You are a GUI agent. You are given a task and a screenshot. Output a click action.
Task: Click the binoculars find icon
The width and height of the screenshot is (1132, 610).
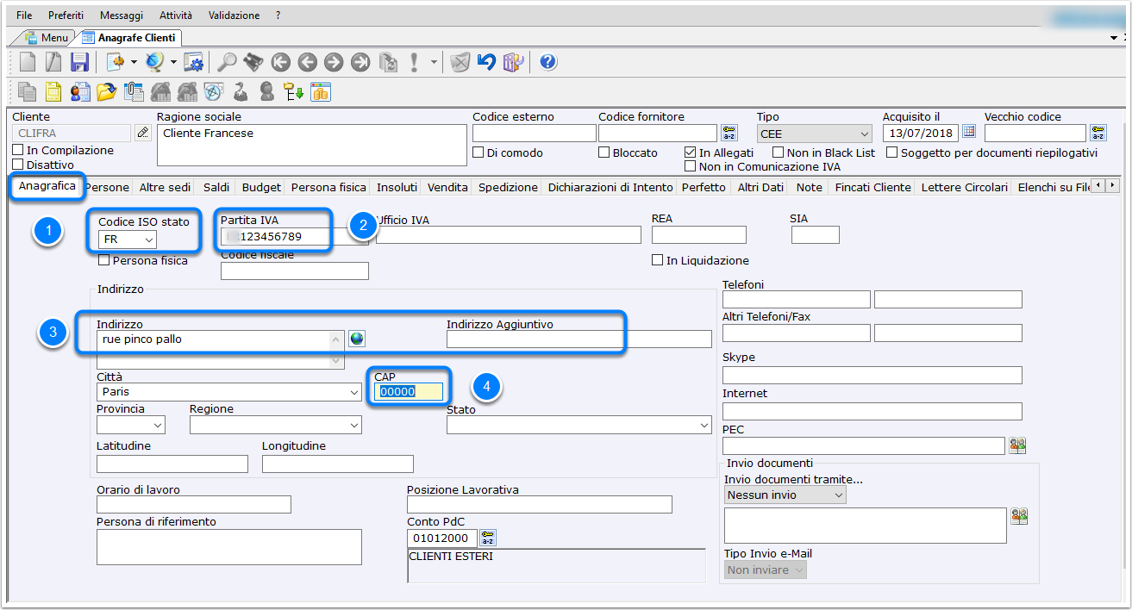pos(253,62)
